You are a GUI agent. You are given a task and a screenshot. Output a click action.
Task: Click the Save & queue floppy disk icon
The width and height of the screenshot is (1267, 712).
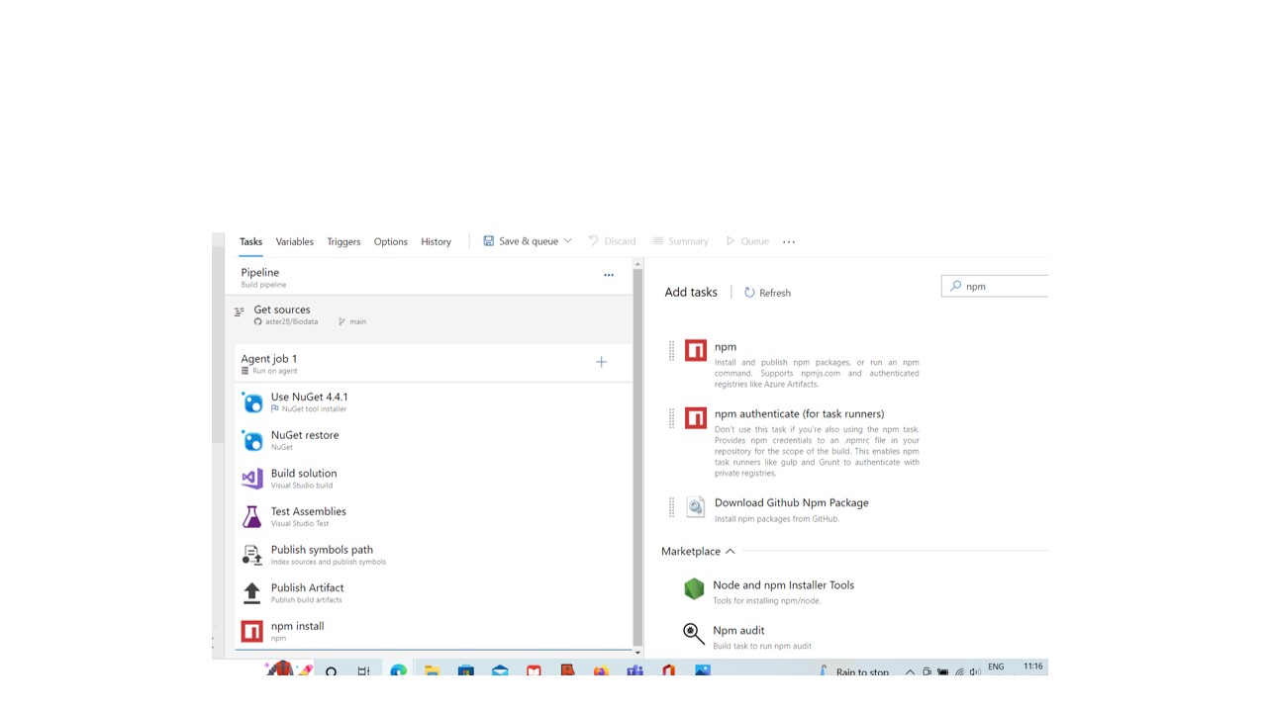click(488, 241)
